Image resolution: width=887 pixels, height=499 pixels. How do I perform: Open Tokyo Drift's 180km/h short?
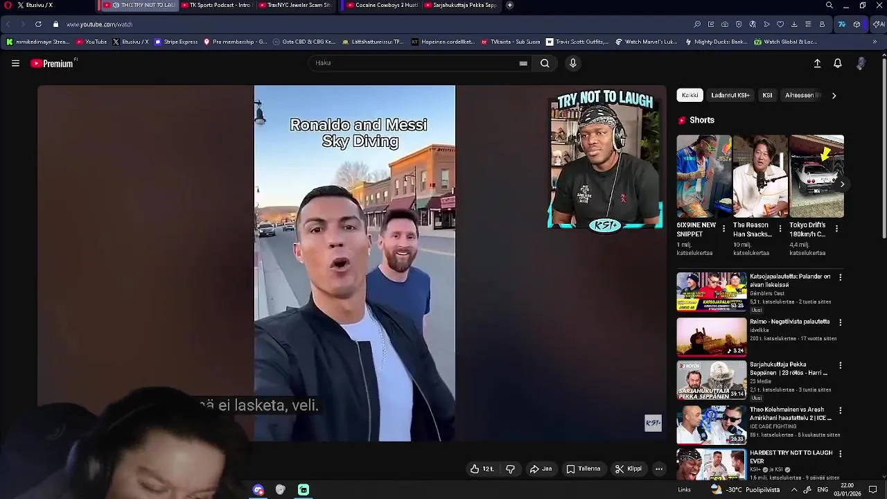817,176
